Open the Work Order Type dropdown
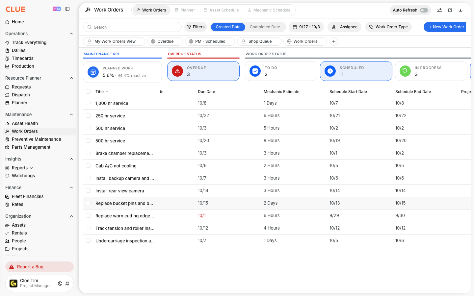 click(388, 27)
